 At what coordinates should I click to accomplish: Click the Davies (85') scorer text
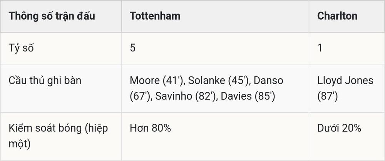(248, 96)
